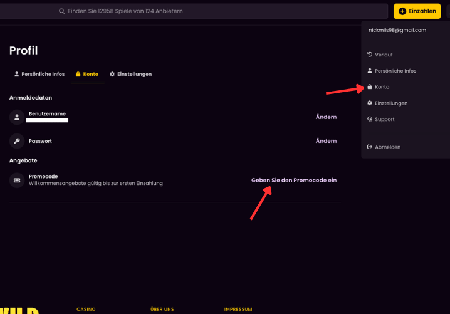Screen dimensions: 450x314
Task: Switch to the Persönliche Infos tab
Action: click(x=39, y=74)
